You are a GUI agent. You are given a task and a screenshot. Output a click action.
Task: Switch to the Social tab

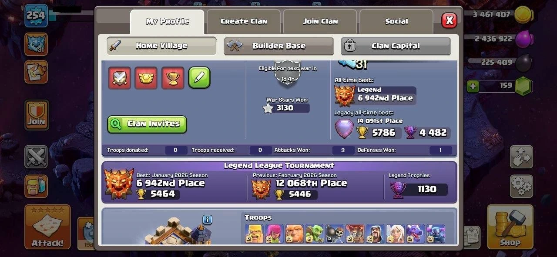(x=396, y=21)
